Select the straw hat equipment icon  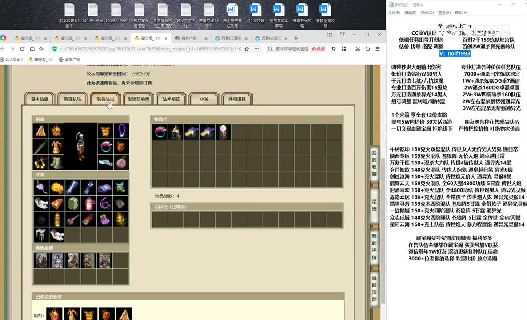40,131
